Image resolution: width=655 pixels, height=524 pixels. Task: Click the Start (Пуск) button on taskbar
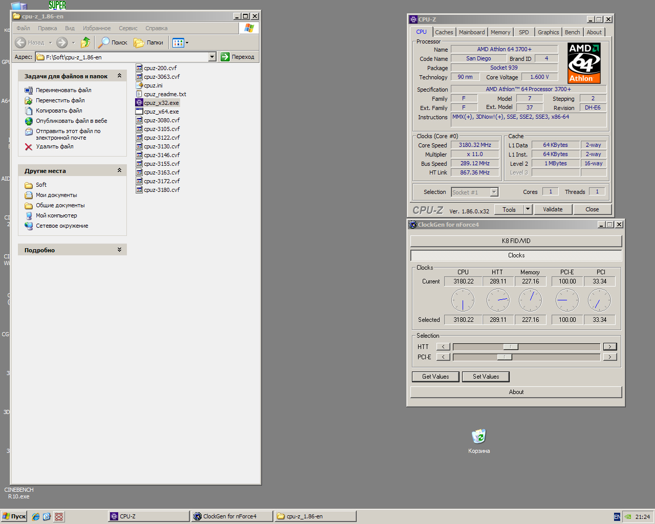pyautogui.click(x=14, y=516)
